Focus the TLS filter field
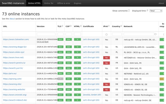This screenshot has height=104, width=166. pyautogui.click(x=60, y=34)
